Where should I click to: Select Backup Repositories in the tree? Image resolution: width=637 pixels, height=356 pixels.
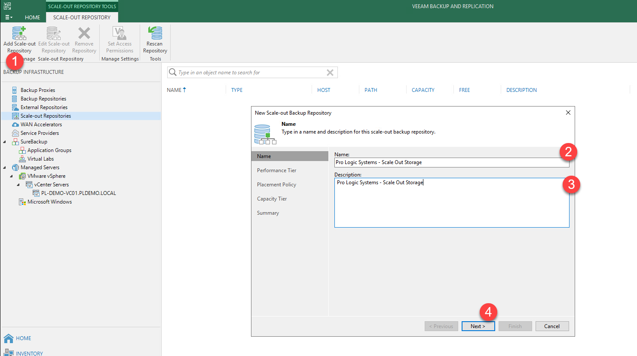coord(43,99)
